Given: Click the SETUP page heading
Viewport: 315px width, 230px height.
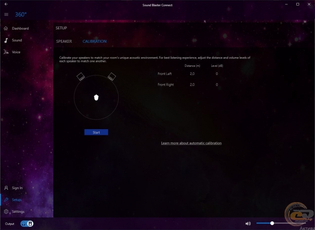Looking at the screenshot, I should 61,28.
